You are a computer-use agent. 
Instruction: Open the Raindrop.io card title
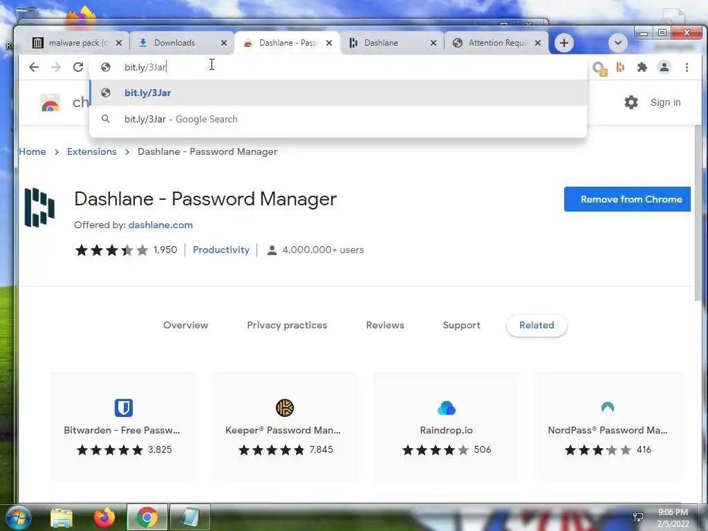(x=446, y=430)
